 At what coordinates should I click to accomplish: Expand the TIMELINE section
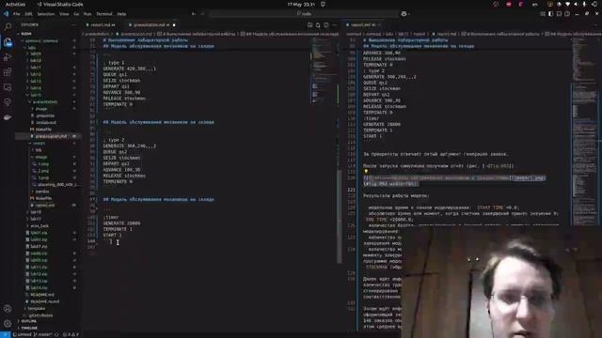point(29,328)
